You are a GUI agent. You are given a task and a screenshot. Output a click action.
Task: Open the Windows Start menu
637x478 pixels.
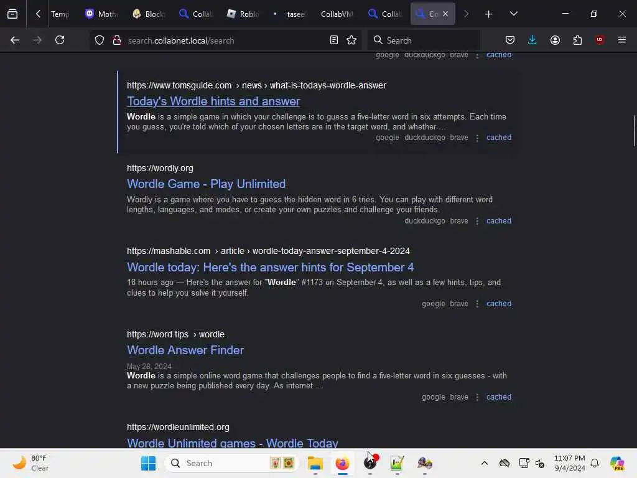click(148, 463)
